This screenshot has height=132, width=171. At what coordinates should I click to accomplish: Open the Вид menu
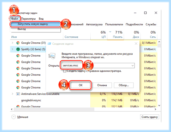(41, 19)
